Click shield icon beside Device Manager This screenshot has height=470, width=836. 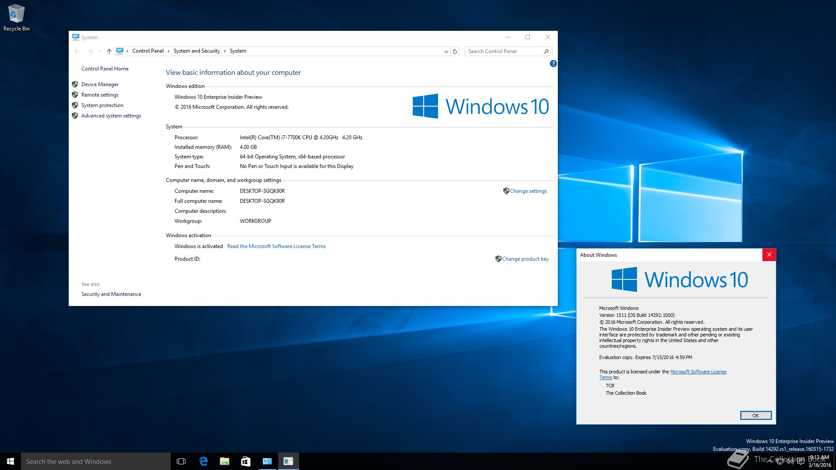click(x=75, y=84)
